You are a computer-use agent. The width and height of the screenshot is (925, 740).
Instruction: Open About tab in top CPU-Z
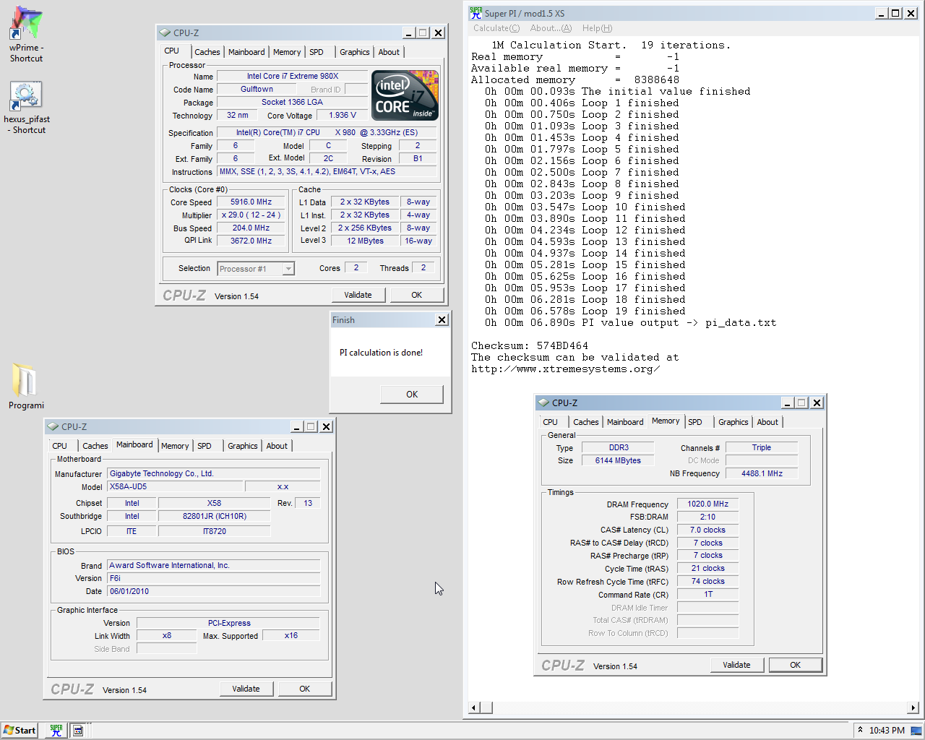[x=389, y=52]
